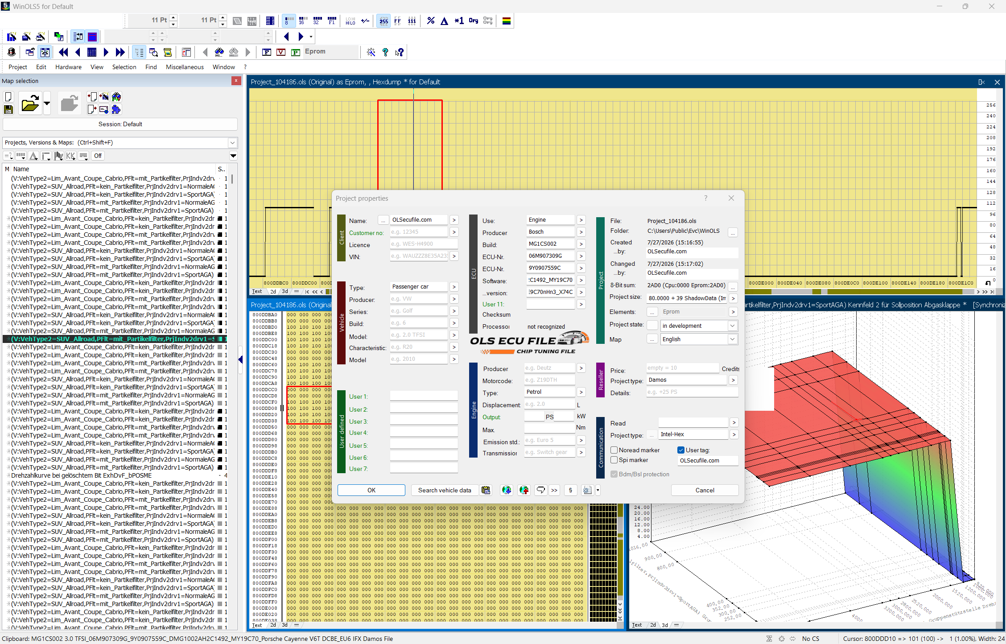Click the rainbow color scheme icon
1006x644 pixels.
(506, 21)
